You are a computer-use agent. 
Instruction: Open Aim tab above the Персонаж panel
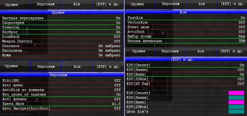tap(77, 67)
